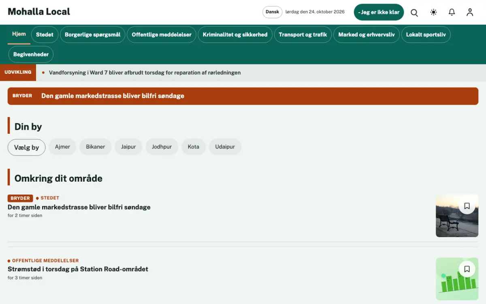Bookmark the Strømstød Station Road article
The height and width of the screenshot is (304, 486).
click(x=467, y=269)
